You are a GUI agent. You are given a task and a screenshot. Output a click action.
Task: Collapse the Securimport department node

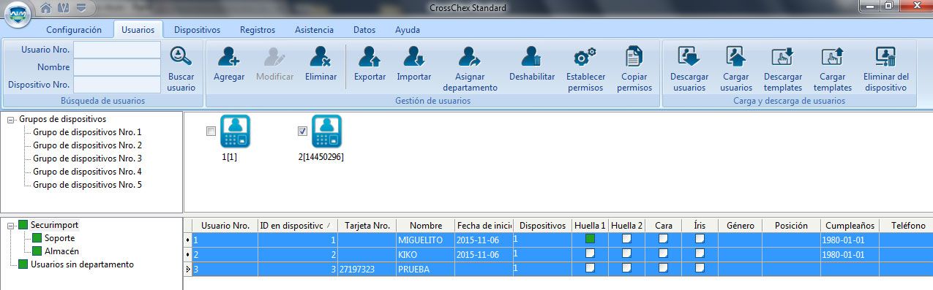coord(10,226)
